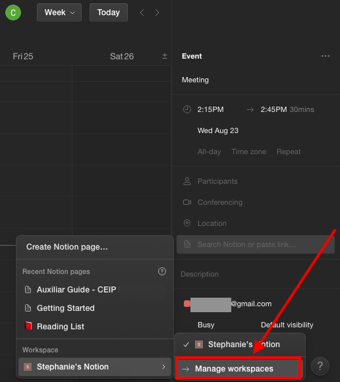Click the Location pin icon
The image size is (340, 382).
point(187,223)
